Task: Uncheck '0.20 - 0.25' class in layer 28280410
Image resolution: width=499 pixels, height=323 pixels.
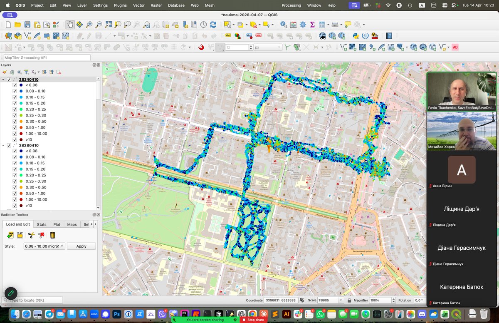Action: tap(15, 175)
